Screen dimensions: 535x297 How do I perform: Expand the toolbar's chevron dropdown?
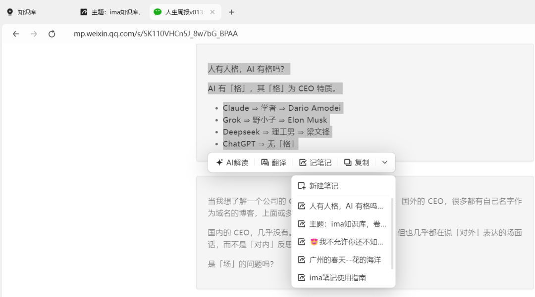pos(384,163)
